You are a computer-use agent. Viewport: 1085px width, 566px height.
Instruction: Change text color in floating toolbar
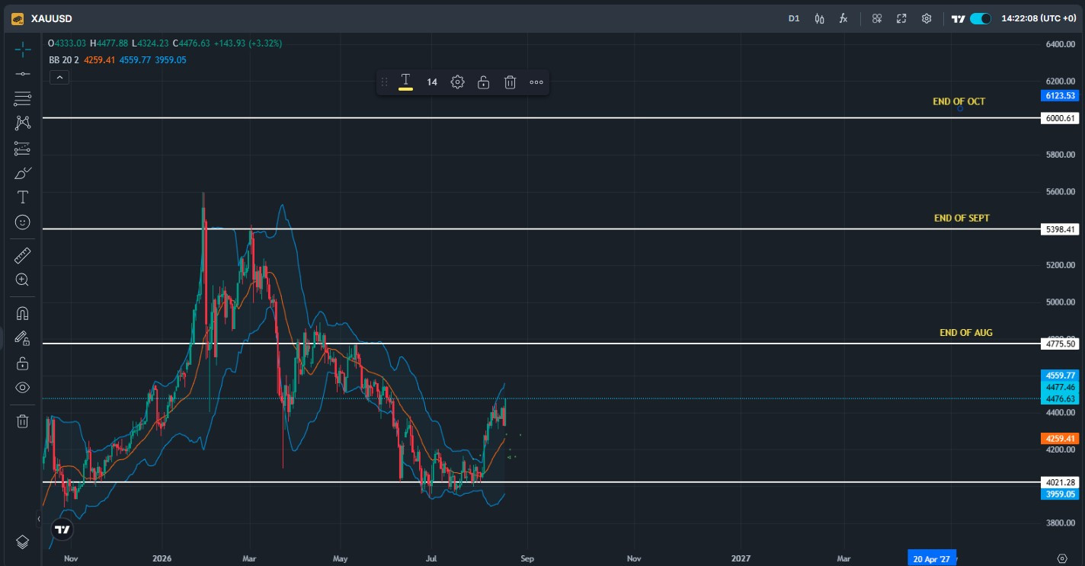pos(405,82)
